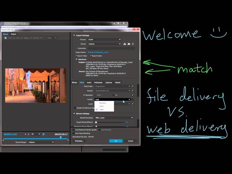
Task: Click the Set Out Point icon
Action: click(28, 134)
